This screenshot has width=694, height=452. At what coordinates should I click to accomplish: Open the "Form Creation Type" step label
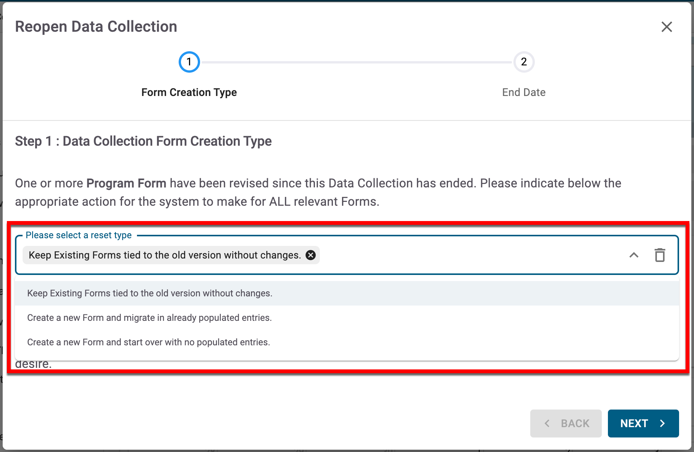(189, 93)
